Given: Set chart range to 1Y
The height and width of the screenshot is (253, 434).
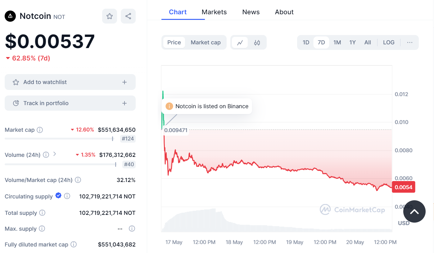Looking at the screenshot, I should pos(352,42).
